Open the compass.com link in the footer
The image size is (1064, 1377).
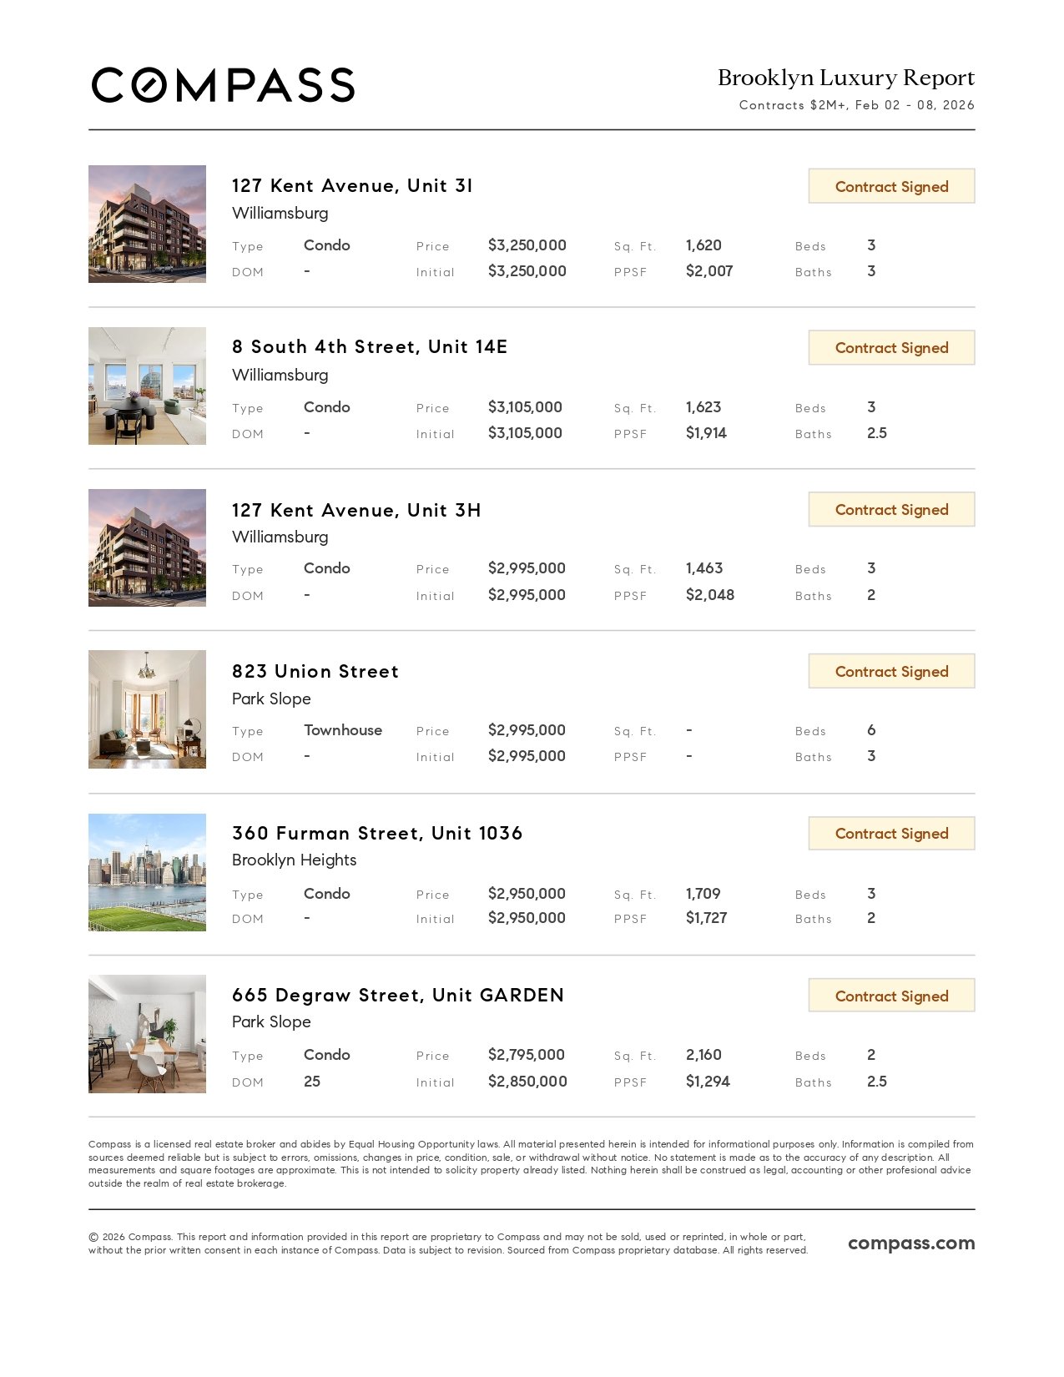910,1243
